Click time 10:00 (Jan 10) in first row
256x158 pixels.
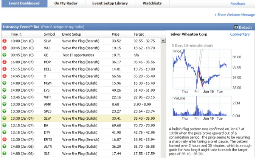[x=22, y=41]
